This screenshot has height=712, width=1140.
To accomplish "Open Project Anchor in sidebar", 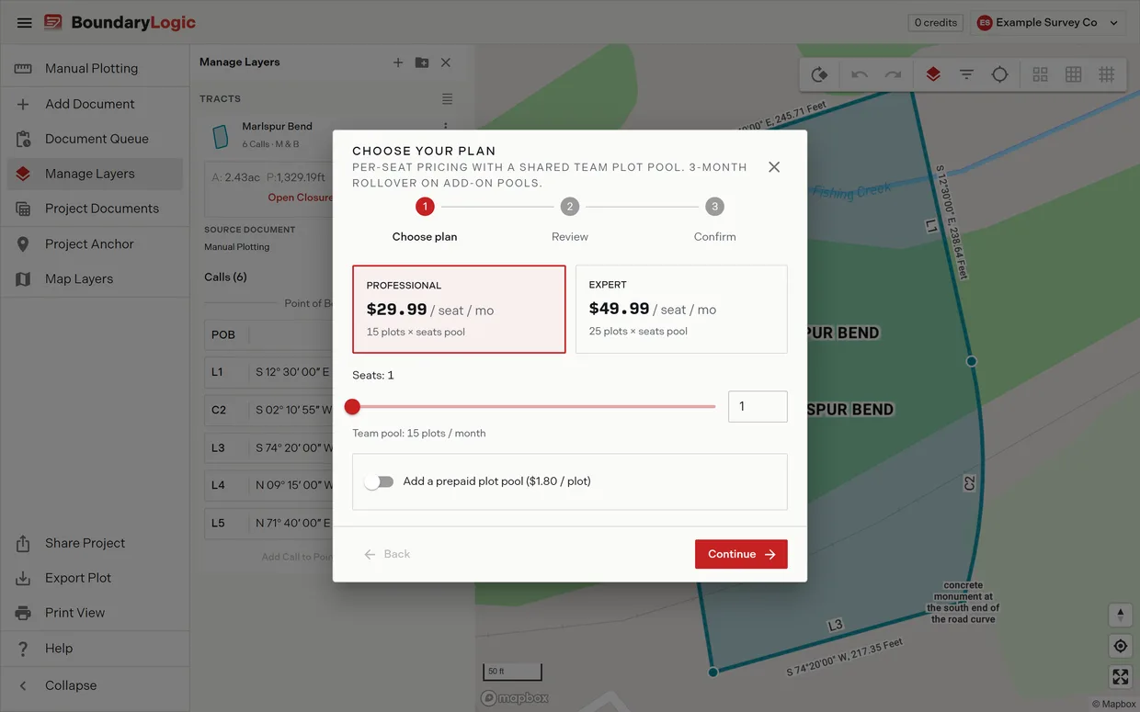I will coord(95,243).
